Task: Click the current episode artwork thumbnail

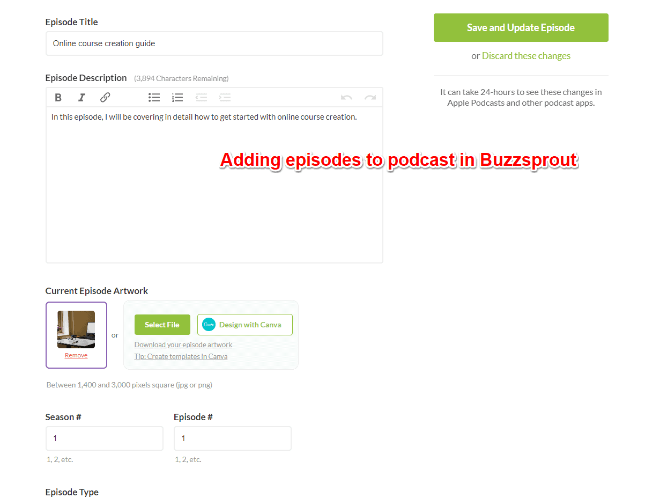Action: (x=76, y=328)
